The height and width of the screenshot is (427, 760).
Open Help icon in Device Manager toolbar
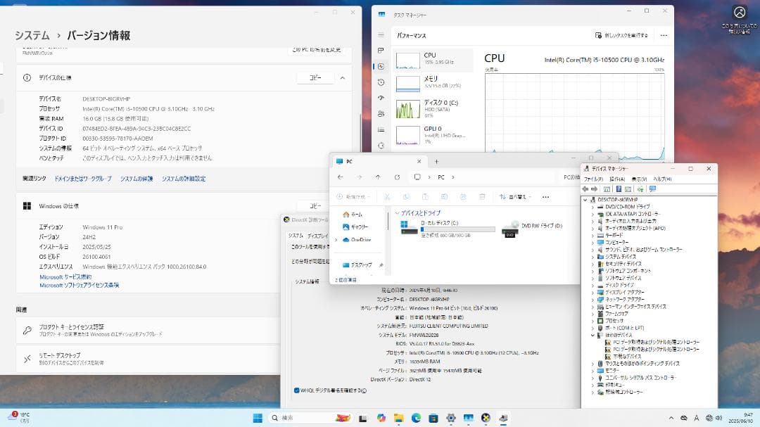point(619,189)
